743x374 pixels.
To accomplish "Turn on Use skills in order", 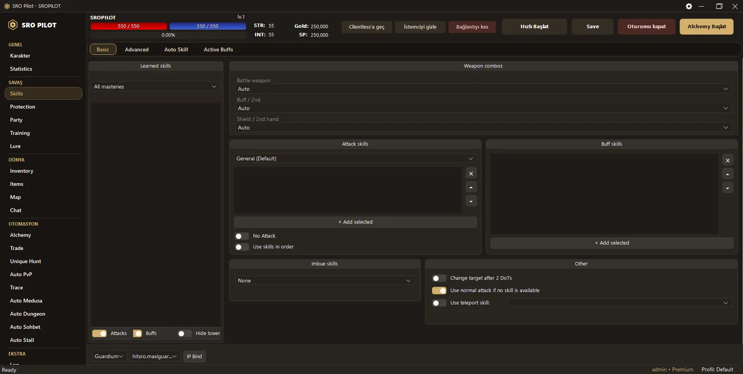I will 241,247.
